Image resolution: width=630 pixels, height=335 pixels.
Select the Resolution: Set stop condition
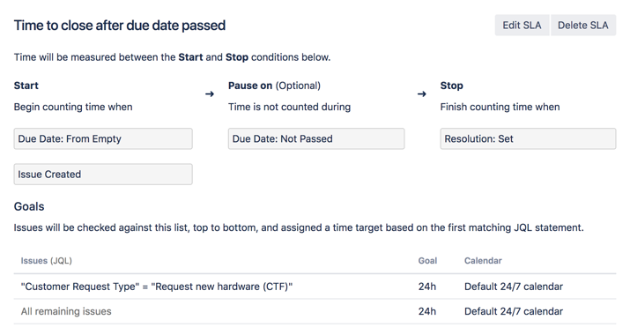(x=528, y=138)
